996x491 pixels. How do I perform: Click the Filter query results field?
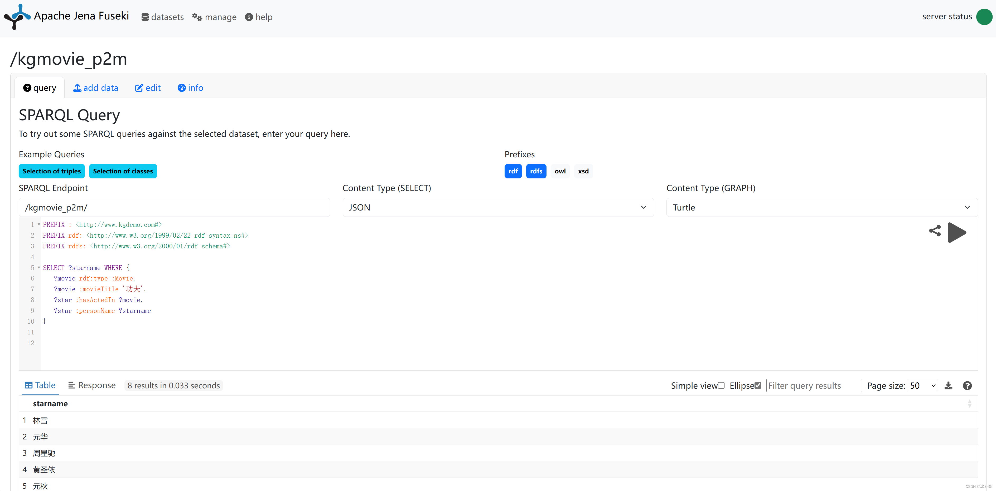[814, 386]
